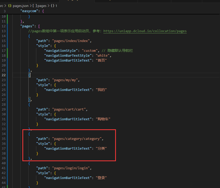Click the "分类" title value
This screenshot has width=220, height=188.
coord(101,148)
